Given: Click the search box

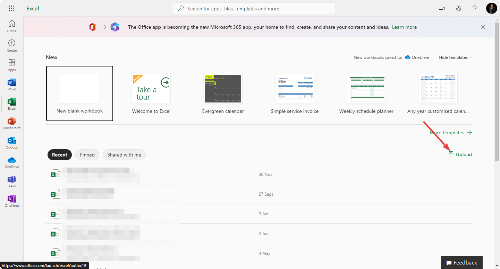Looking at the screenshot, I should pyautogui.click(x=254, y=9).
